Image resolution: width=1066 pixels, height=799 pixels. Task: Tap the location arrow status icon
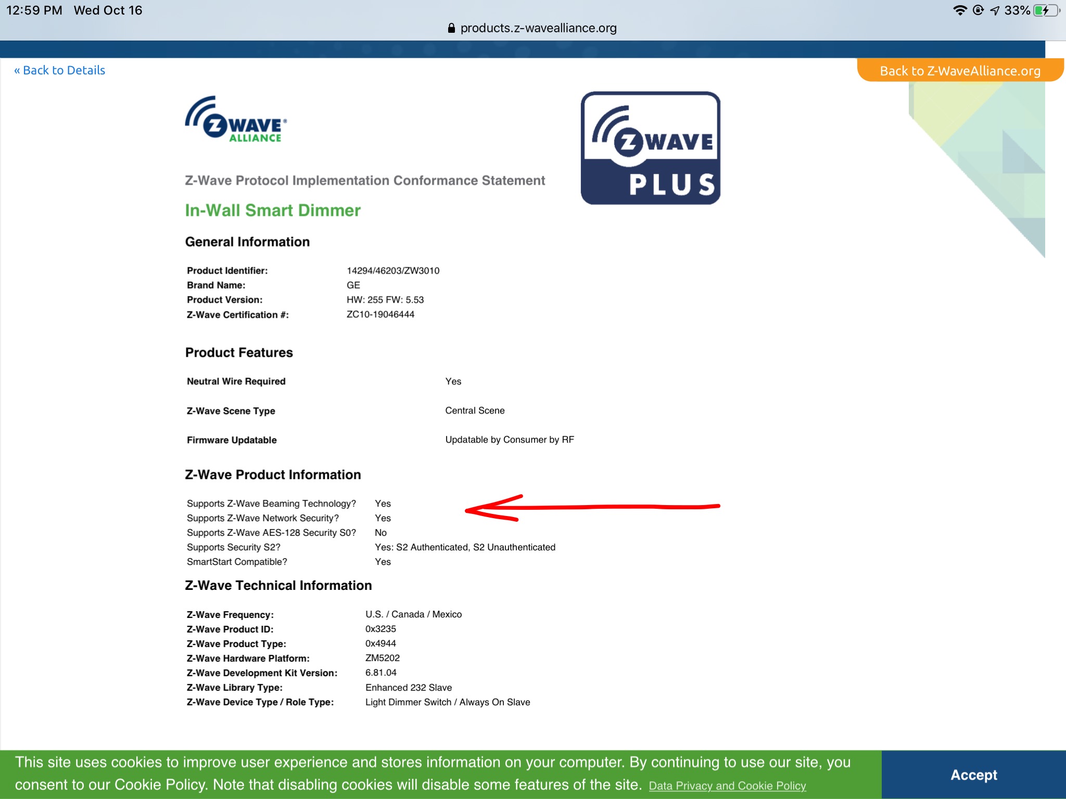pos(995,10)
